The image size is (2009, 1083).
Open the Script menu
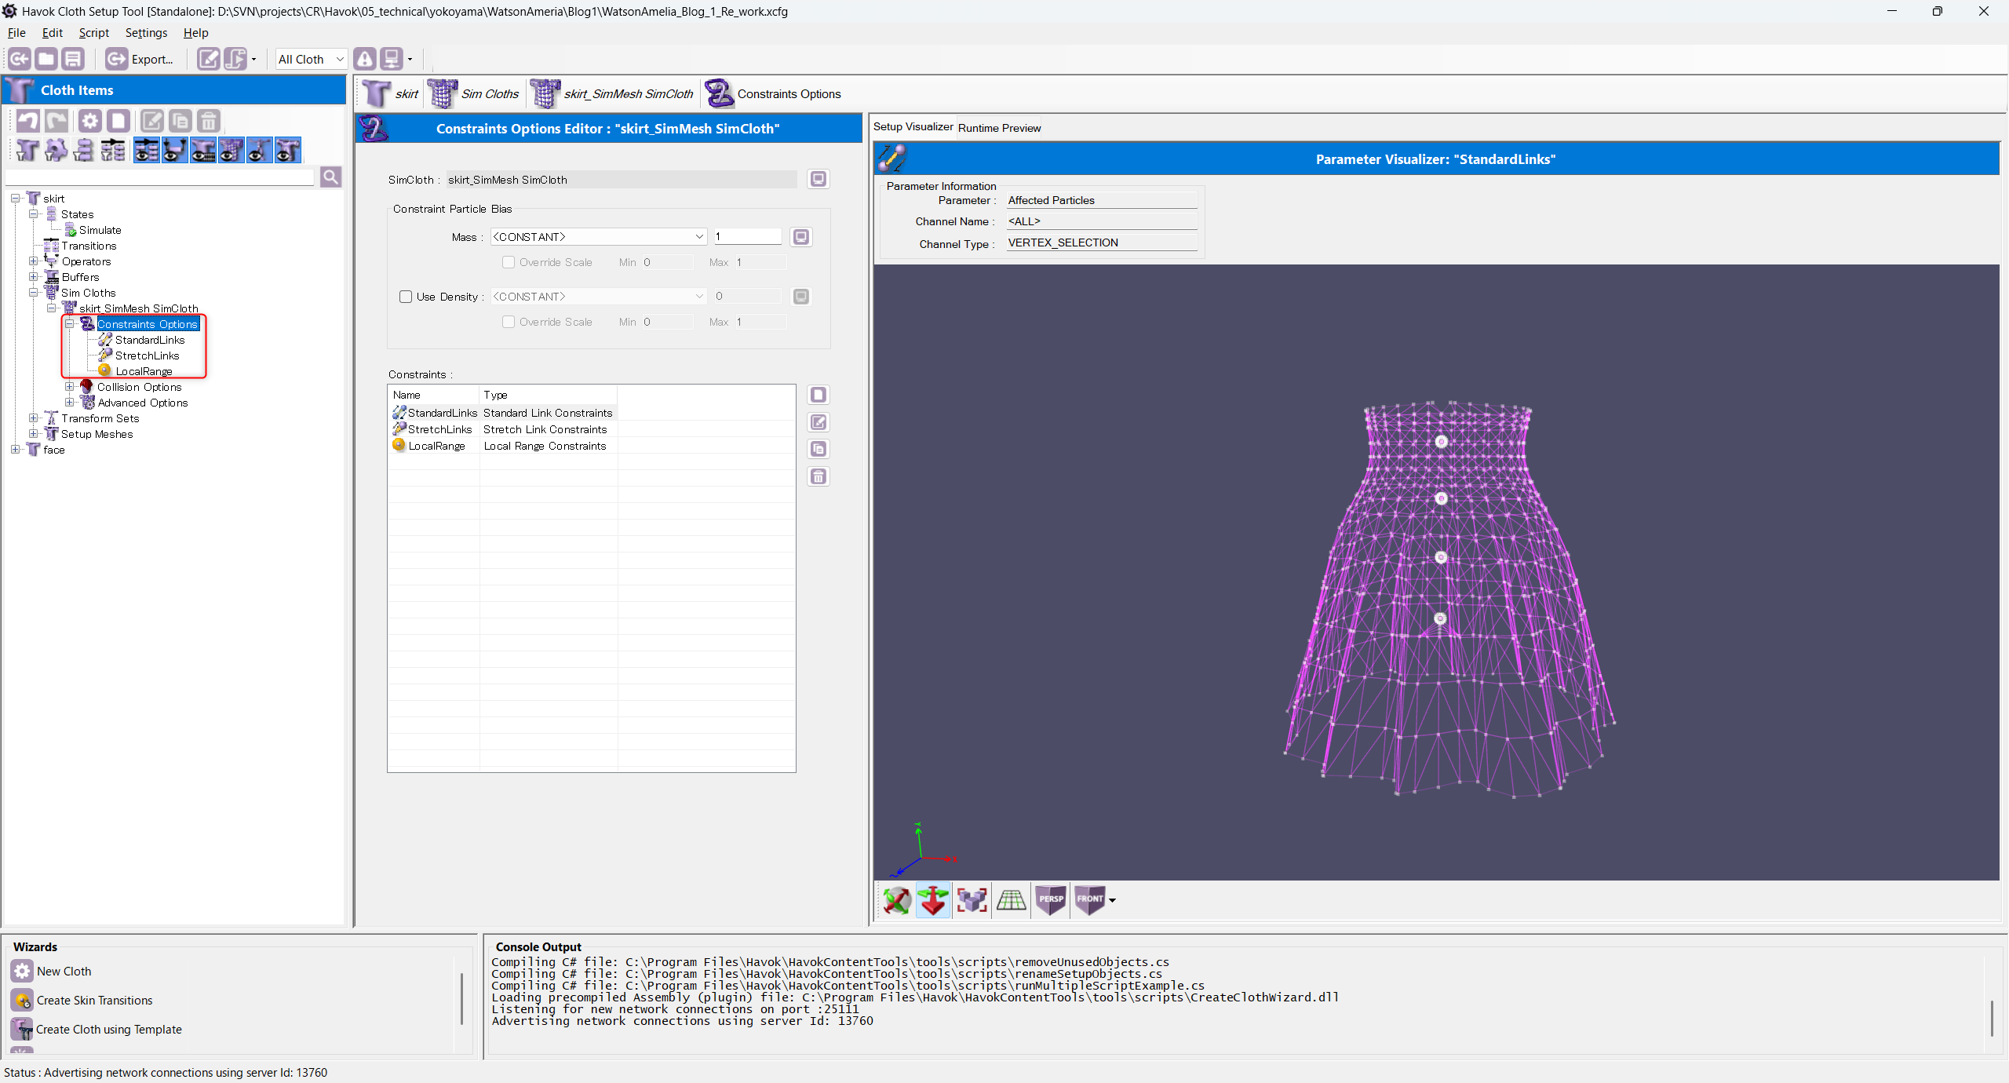93,33
